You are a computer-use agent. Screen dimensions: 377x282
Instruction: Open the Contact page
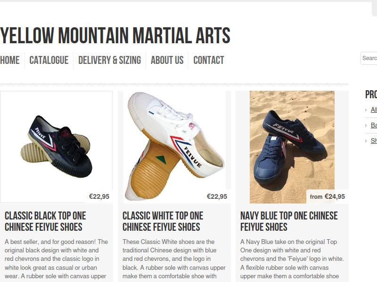[x=209, y=60]
